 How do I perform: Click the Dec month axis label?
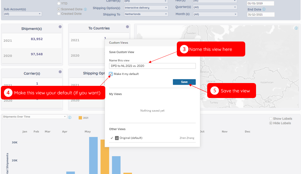248,132
